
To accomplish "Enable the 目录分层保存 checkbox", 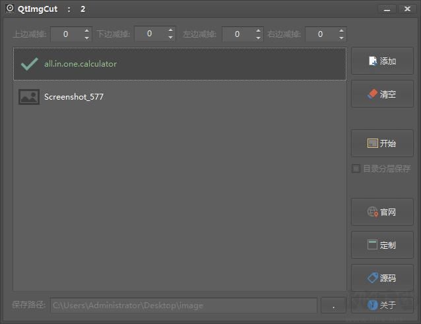I will pyautogui.click(x=356, y=169).
